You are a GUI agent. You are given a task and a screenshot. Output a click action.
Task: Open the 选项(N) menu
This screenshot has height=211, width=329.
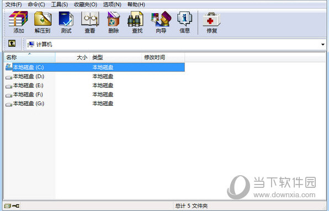point(112,4)
